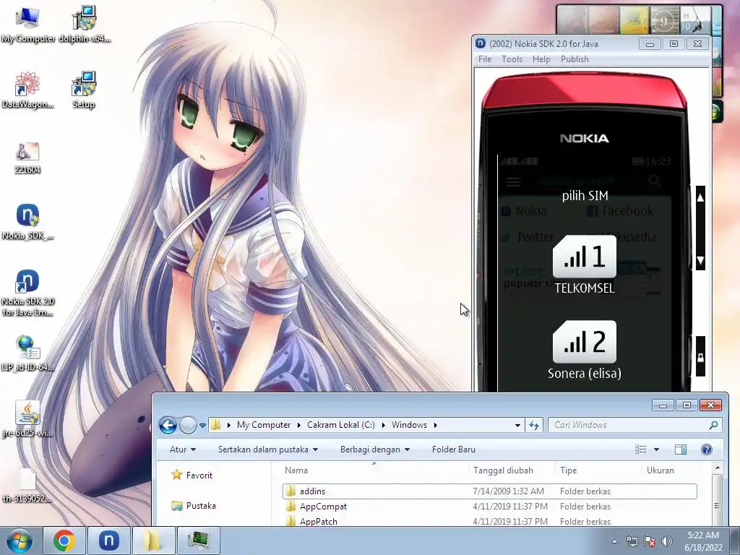
Task: Expand the address bar history dropdown
Action: point(517,425)
